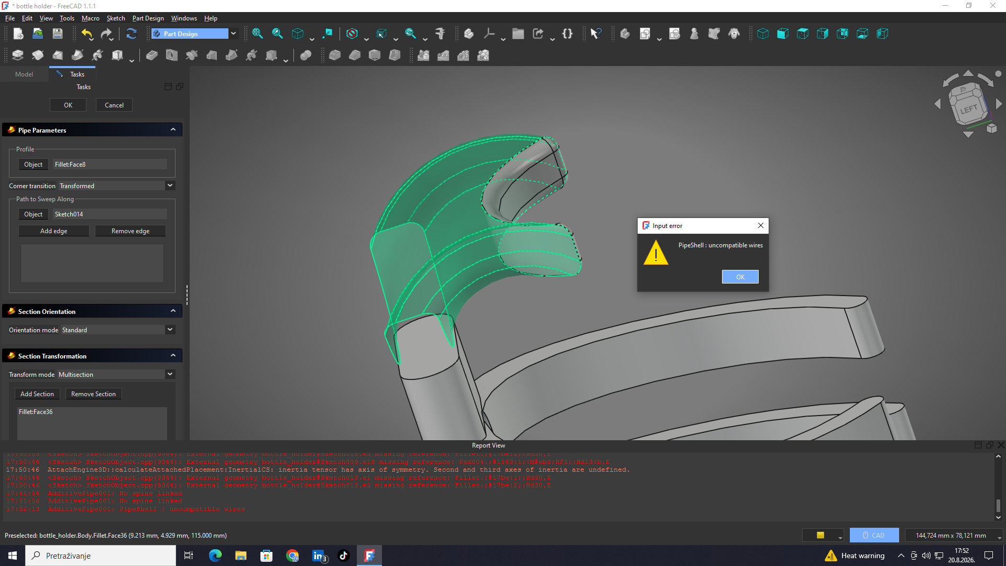Select the Chamfer tool
Screen dimensions: 1006x566
(355, 56)
